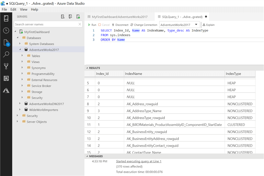Click the WideWorldImporters database icon
The height and width of the screenshot is (176, 264).
[x=26, y=110]
